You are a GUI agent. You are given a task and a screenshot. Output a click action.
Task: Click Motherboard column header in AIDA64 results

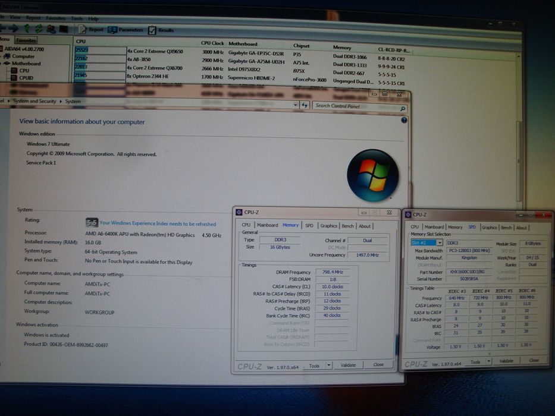tap(243, 44)
